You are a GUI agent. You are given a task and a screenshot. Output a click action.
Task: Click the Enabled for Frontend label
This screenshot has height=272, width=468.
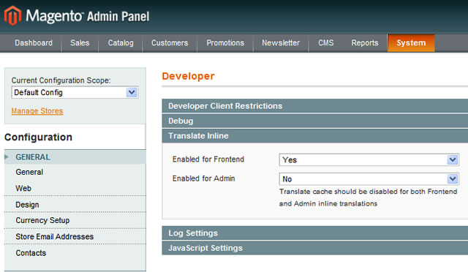tap(208, 159)
